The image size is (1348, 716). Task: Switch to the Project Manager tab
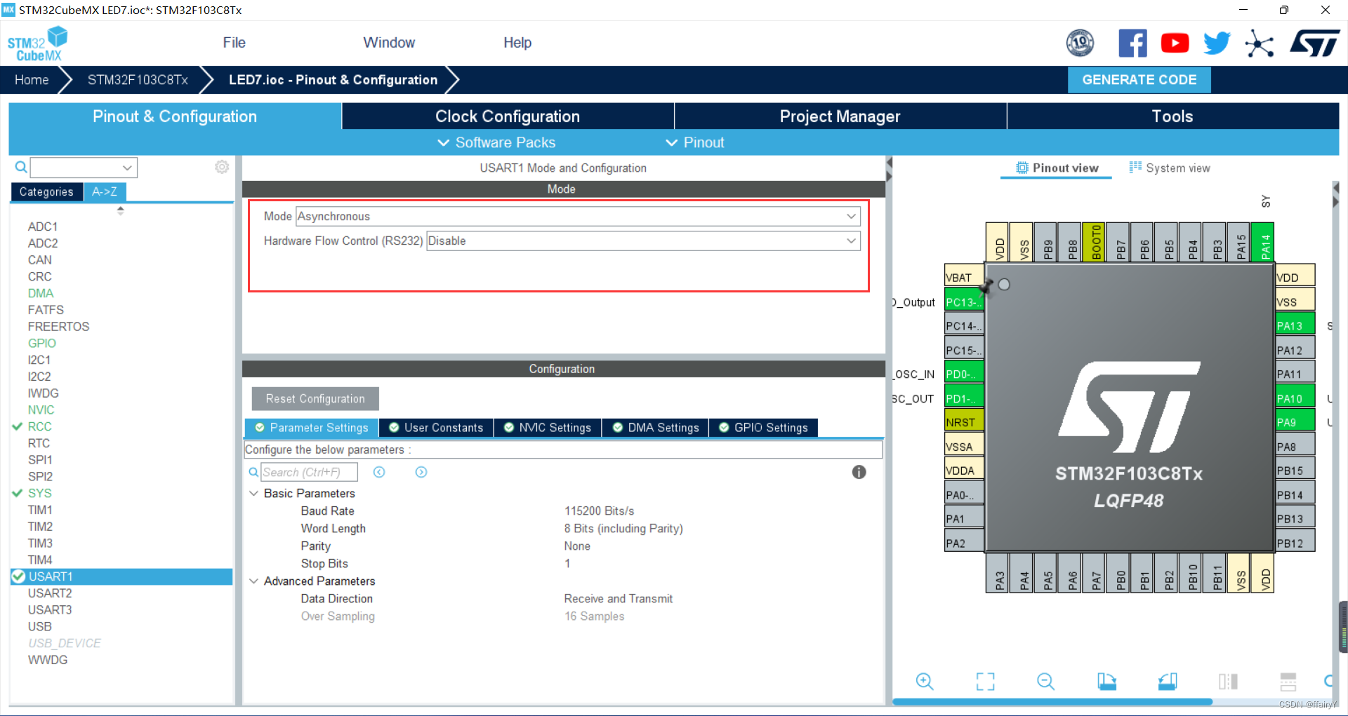click(x=840, y=116)
